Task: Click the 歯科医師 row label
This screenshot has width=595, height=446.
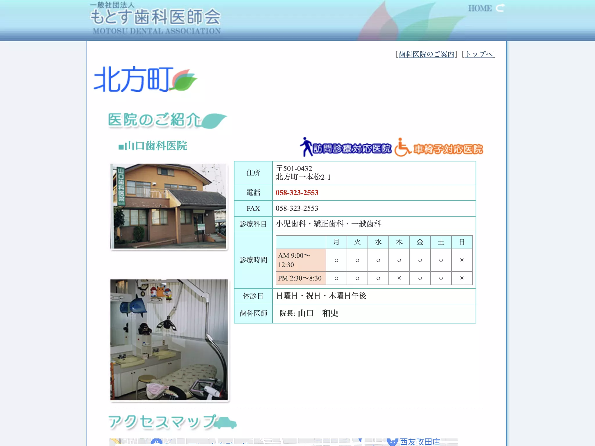Action: (x=253, y=313)
